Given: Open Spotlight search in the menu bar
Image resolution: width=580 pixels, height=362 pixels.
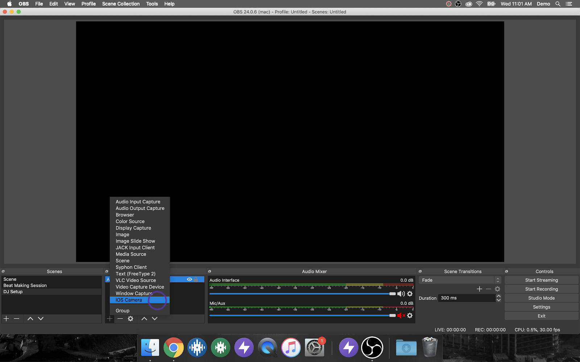Looking at the screenshot, I should (558, 4).
